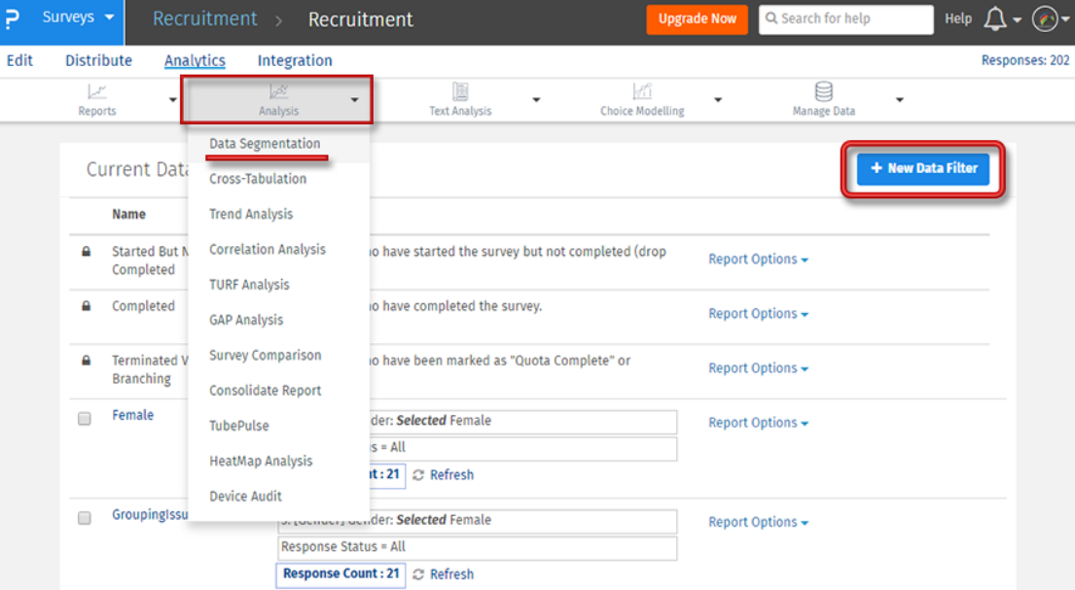Click Refresh link for Female filter

point(451,475)
